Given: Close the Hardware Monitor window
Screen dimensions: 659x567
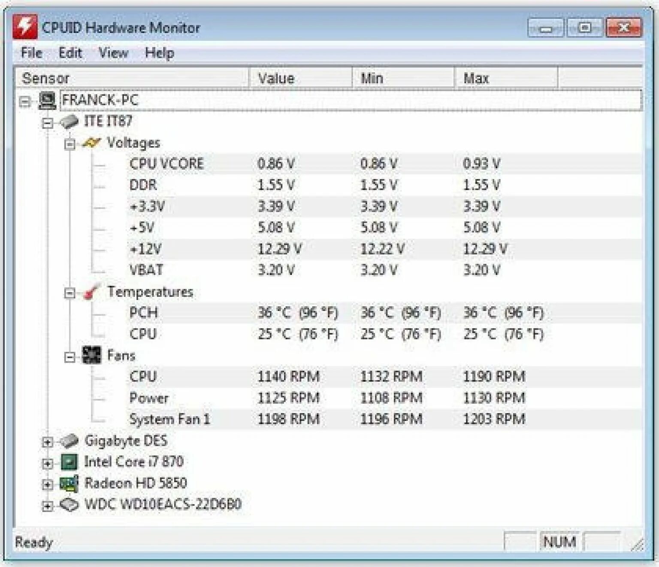Looking at the screenshot, I should pos(624,28).
